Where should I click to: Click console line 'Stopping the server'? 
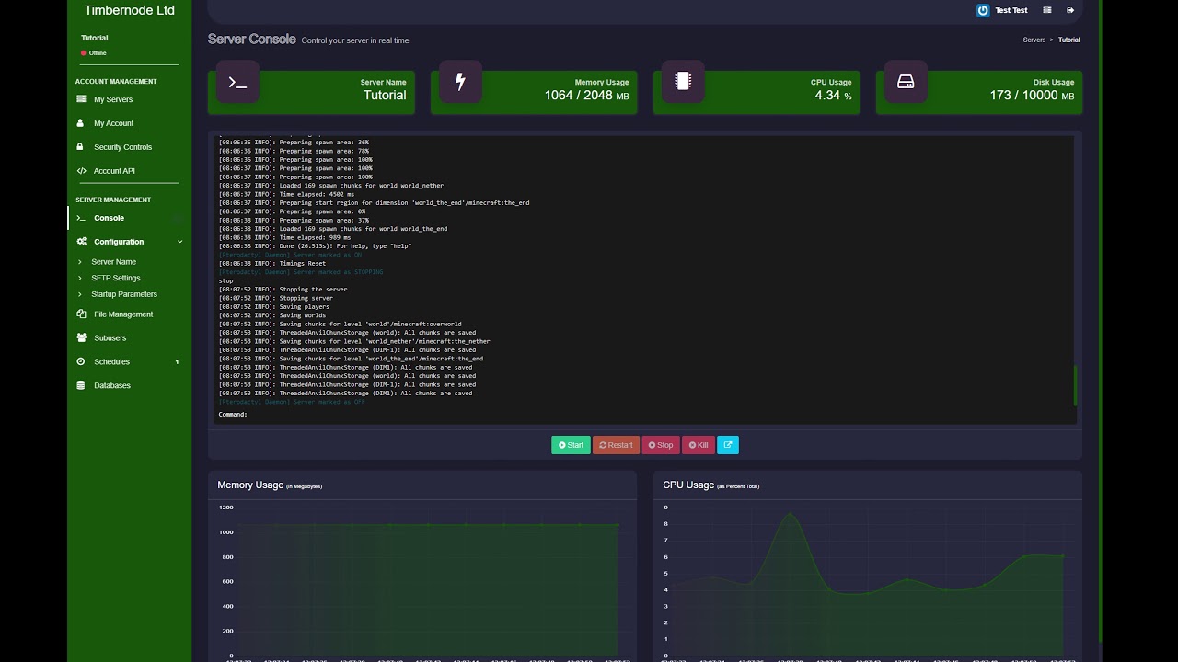click(283, 290)
